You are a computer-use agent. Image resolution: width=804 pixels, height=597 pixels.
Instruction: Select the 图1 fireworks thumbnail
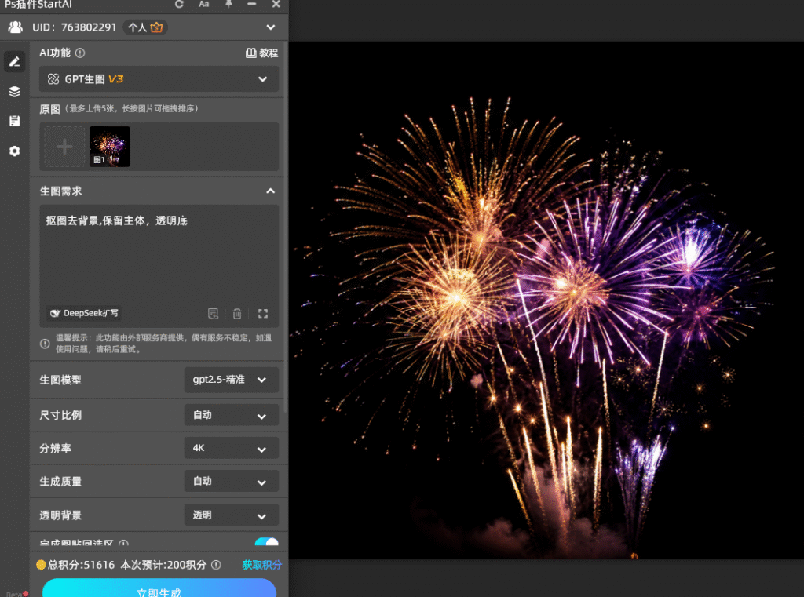coord(110,147)
